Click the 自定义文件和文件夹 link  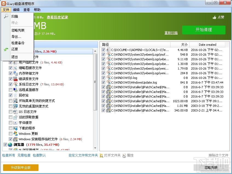[83, 155]
